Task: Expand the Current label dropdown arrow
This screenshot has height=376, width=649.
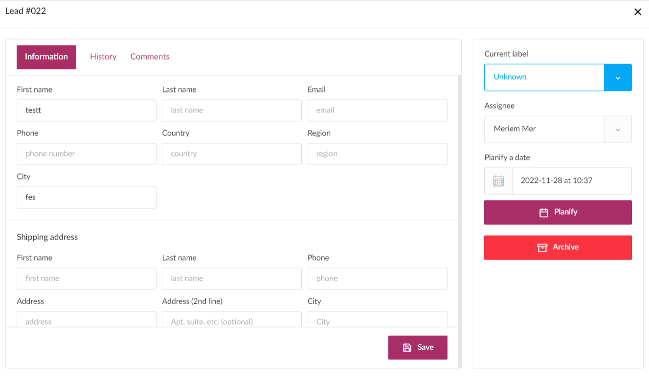Action: pos(618,78)
